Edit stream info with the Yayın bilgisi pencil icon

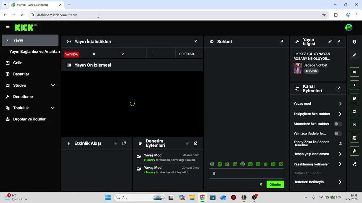pyautogui.click(x=330, y=41)
